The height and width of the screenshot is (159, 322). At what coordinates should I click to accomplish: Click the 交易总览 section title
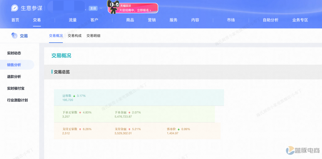pyautogui.click(x=62, y=72)
